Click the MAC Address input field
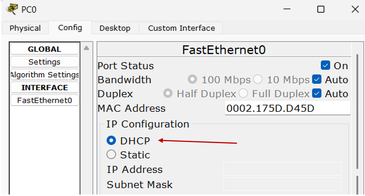This screenshot has height=196, width=365. [287, 108]
